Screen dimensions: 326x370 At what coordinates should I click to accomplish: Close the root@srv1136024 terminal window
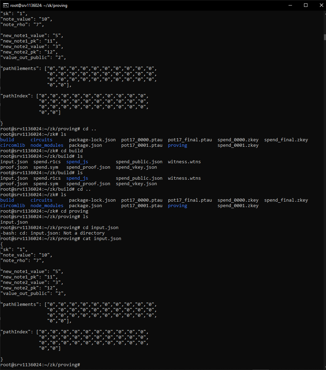[321, 5]
